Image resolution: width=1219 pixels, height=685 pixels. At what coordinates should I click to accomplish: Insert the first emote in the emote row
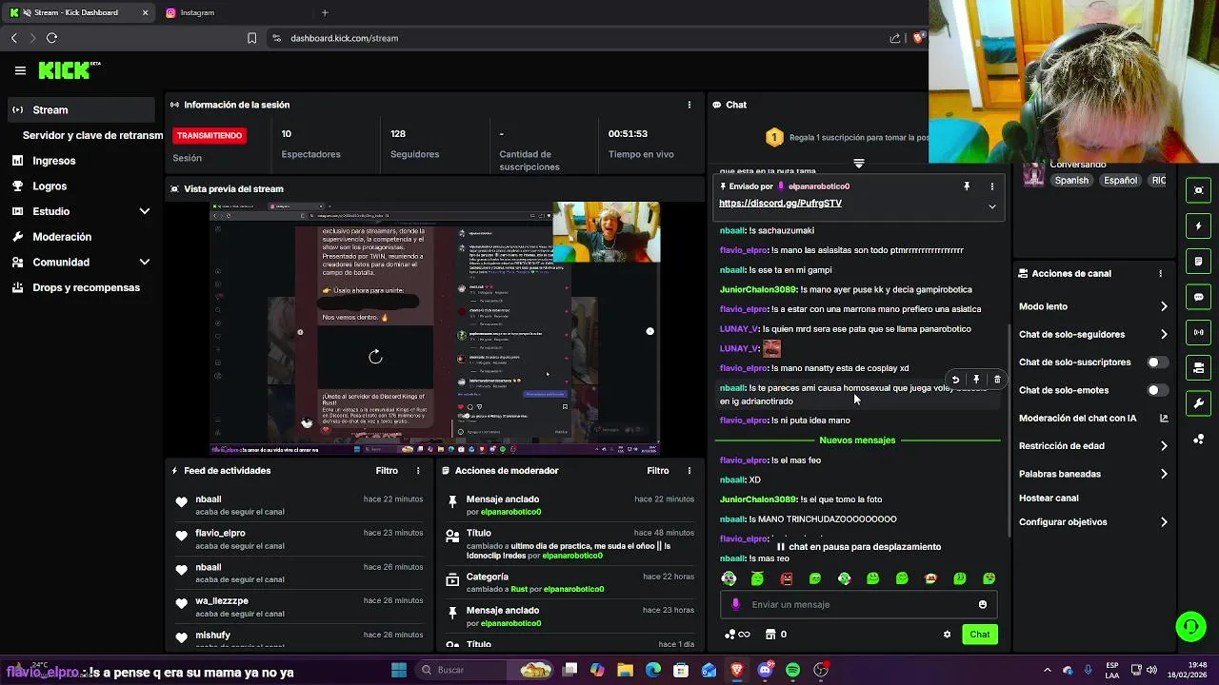tap(729, 578)
